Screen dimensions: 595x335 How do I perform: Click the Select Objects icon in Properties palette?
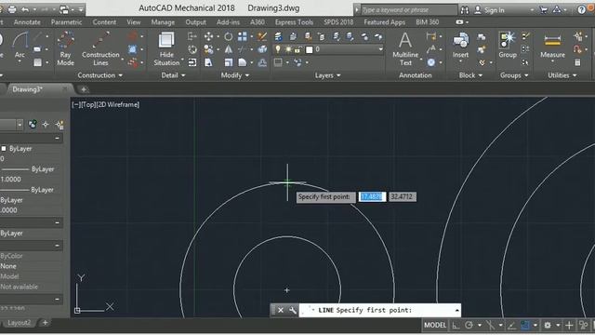coord(46,124)
